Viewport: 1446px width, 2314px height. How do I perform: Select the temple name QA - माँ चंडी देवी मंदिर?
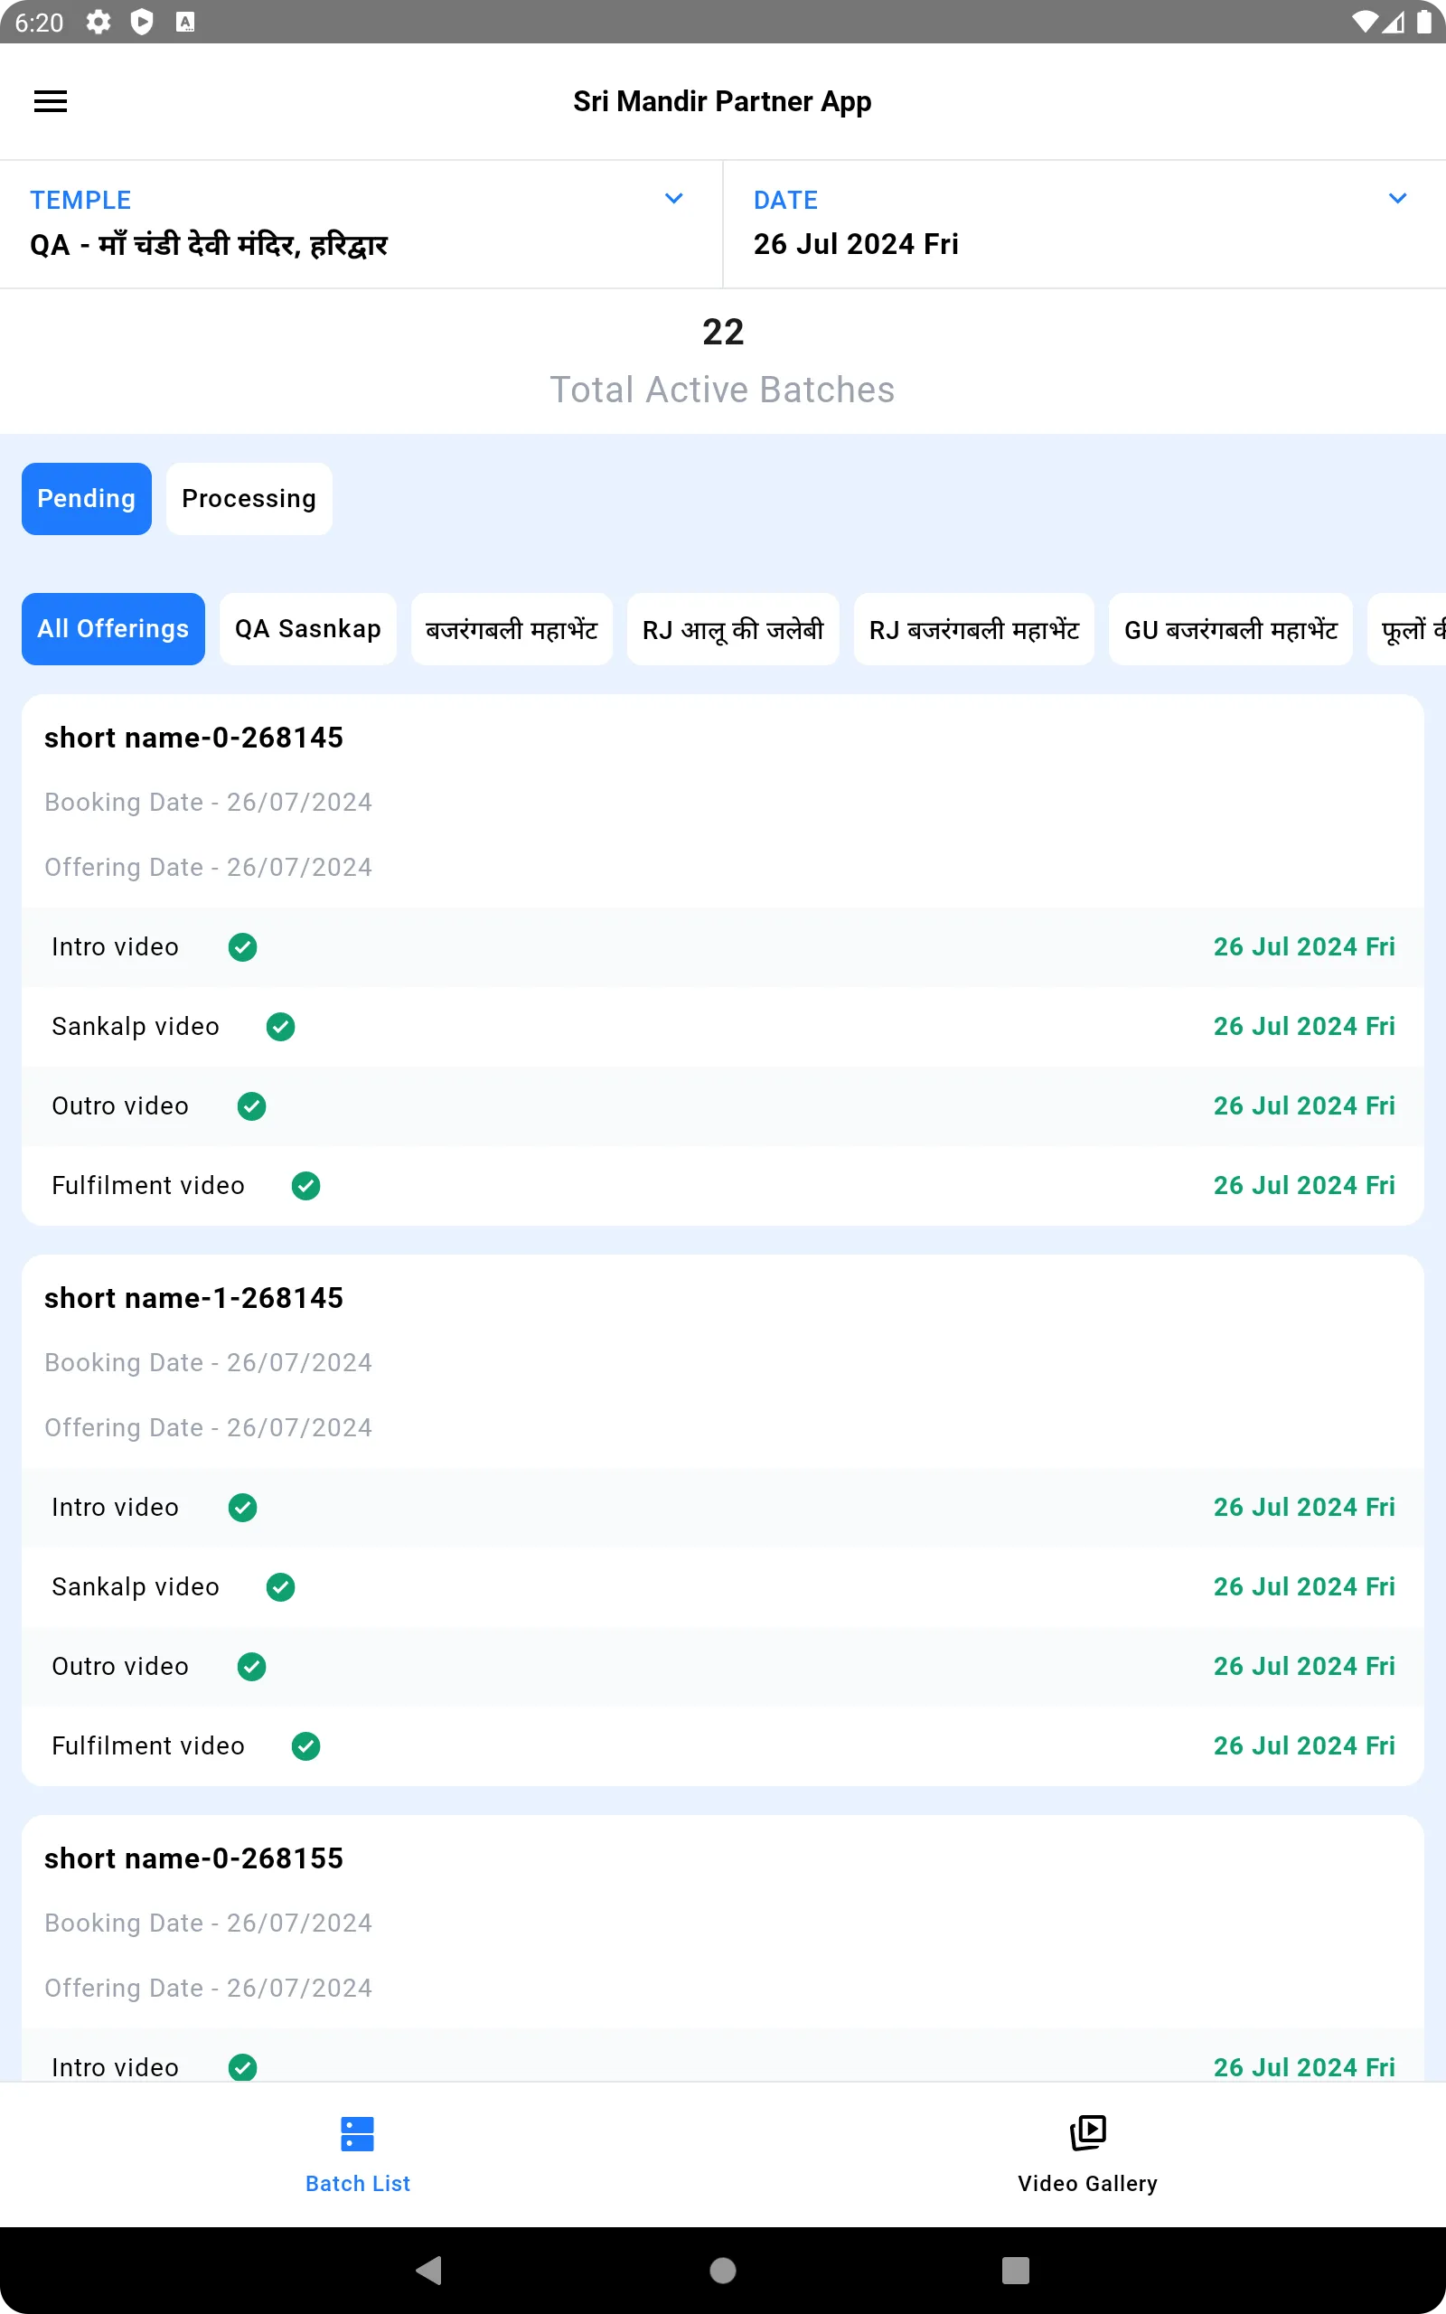click(x=209, y=245)
